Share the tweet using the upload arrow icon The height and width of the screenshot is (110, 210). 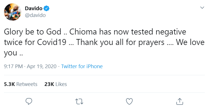180,101
